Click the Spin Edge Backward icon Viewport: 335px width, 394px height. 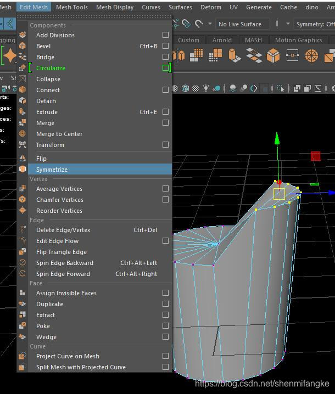click(23, 263)
